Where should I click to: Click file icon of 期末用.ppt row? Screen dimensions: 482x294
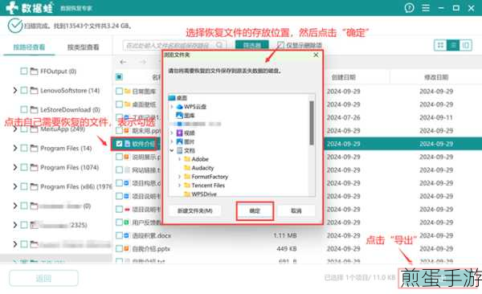pos(127,130)
